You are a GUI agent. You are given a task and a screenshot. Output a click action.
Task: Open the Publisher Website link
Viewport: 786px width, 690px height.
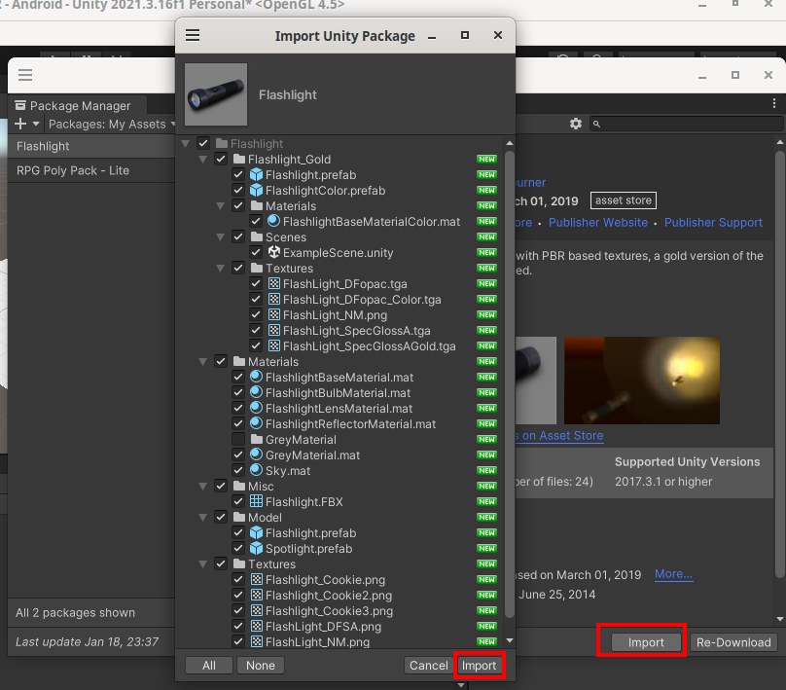point(597,223)
